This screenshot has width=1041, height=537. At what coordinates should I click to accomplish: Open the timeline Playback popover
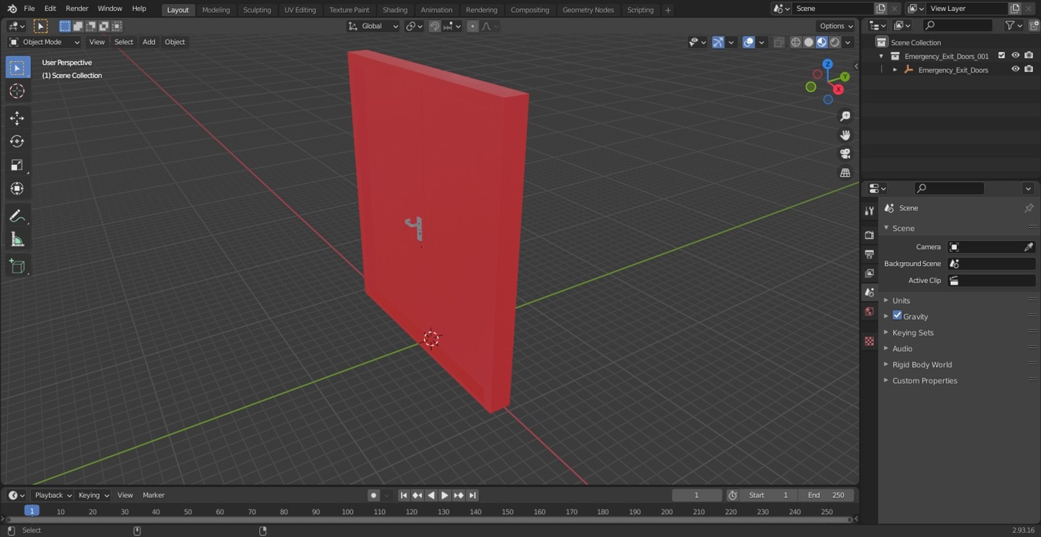tap(52, 495)
